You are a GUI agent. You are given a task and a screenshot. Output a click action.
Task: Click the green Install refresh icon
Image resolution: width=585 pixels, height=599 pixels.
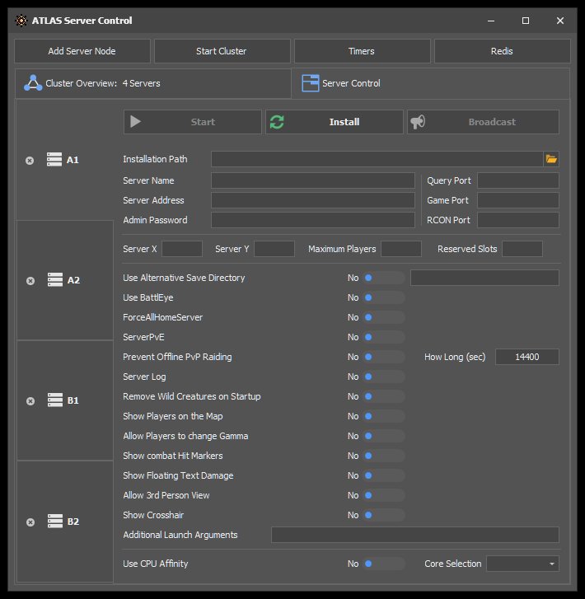tap(277, 122)
